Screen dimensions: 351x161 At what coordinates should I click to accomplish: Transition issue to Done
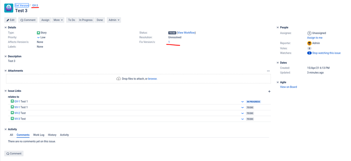[x=100, y=20]
